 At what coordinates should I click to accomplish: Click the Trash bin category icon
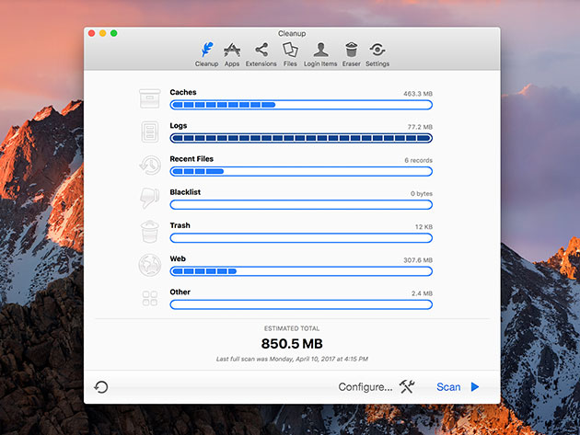[150, 232]
